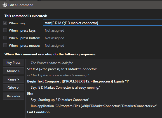Select the 'Run application' action row
The height and width of the screenshot is (118, 162).
click(x=94, y=106)
